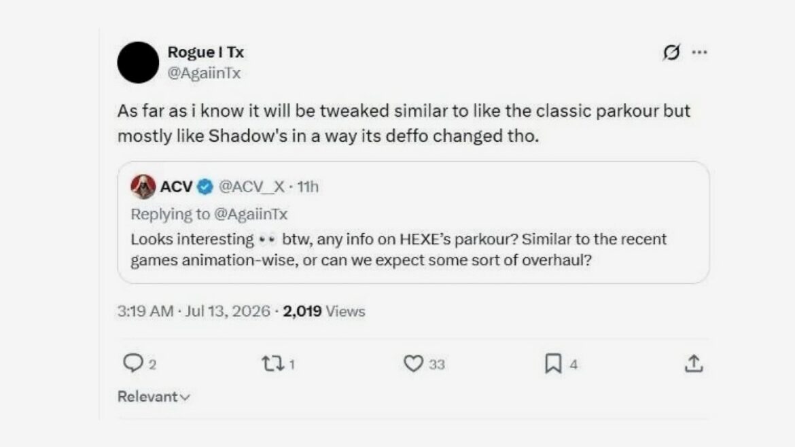Click the retweet arrows icon
This screenshot has width=795, height=447.
click(x=272, y=363)
